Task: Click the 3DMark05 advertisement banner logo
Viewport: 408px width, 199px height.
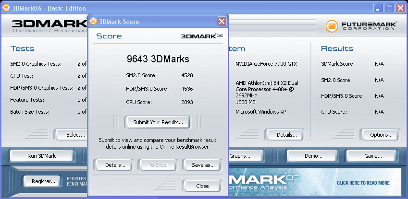Action: pos(264,181)
